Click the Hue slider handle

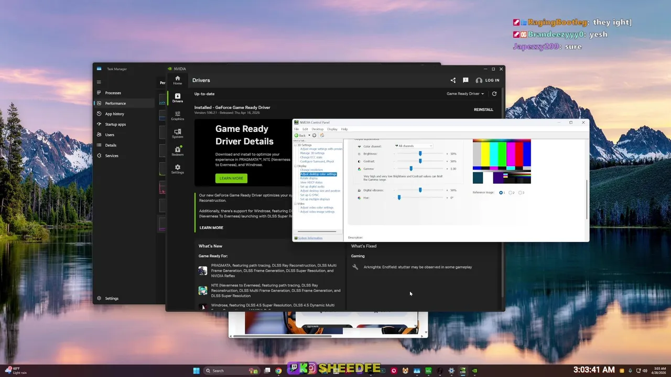point(399,197)
